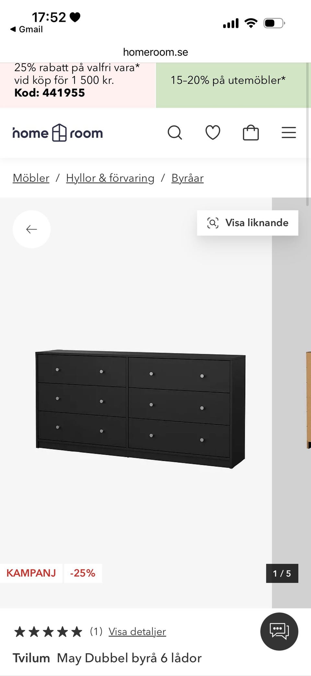Open the hamburger menu
The width and height of the screenshot is (311, 676).
click(289, 133)
